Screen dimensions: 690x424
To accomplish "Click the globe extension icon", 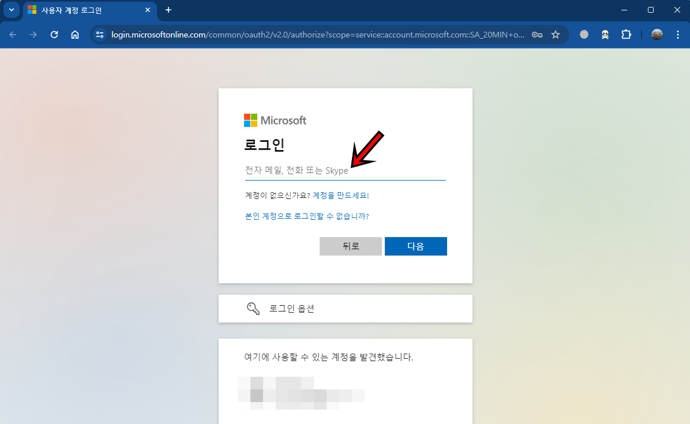I will point(584,35).
